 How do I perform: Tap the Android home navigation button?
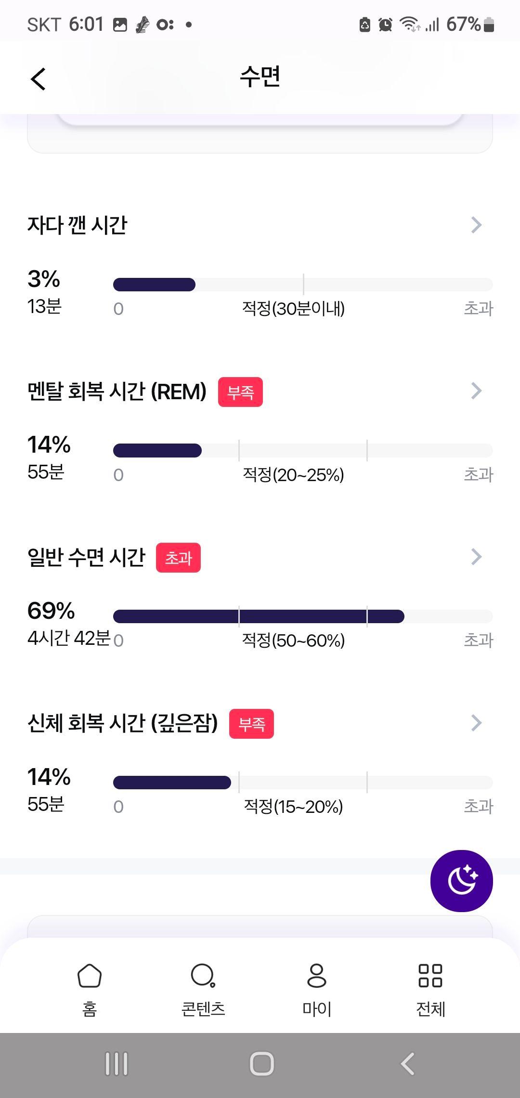(x=261, y=1064)
